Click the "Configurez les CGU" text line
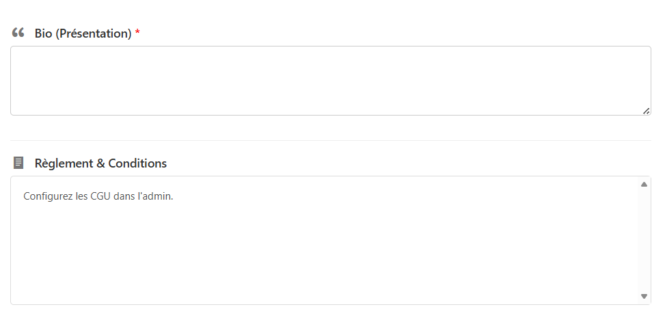Image resolution: width=665 pixels, height=320 pixels. (98, 196)
